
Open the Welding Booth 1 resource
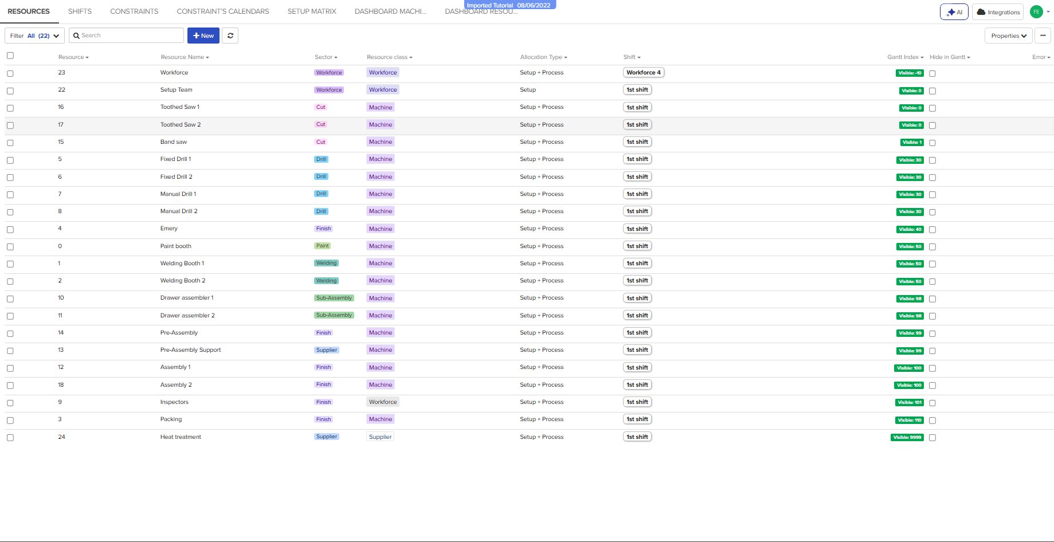[x=182, y=264]
